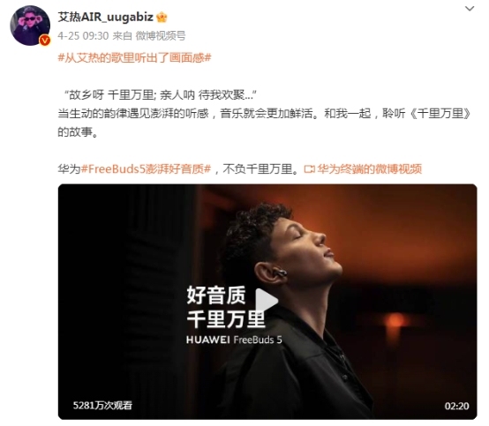This screenshot has height=426, width=489.
Task: Click the 02:20 video duration label
Action: click(456, 406)
